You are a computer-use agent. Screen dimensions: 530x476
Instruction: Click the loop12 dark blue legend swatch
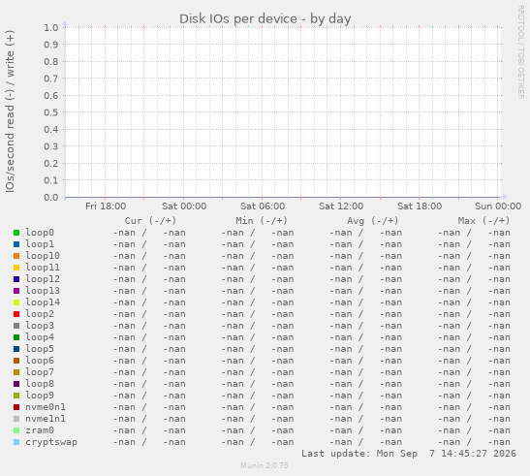click(16, 279)
